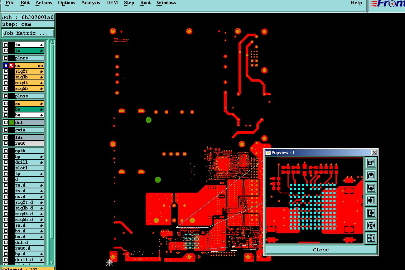Toggle the checkbox for the slot1 layer

[x=6, y=168]
